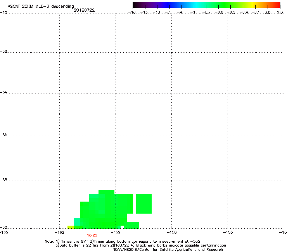The width and height of the screenshot is (287, 252).
Task: Click the colorbar label "-10"
Action: click(156, 12)
